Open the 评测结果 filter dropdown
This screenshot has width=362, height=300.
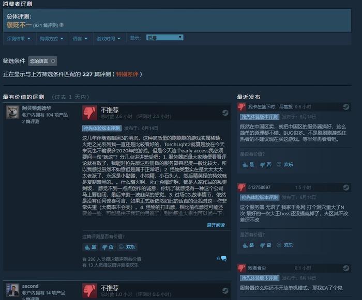pos(19,39)
